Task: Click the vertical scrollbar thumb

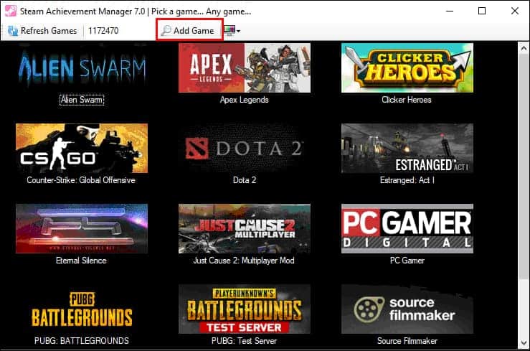Action: pyautogui.click(x=524, y=166)
